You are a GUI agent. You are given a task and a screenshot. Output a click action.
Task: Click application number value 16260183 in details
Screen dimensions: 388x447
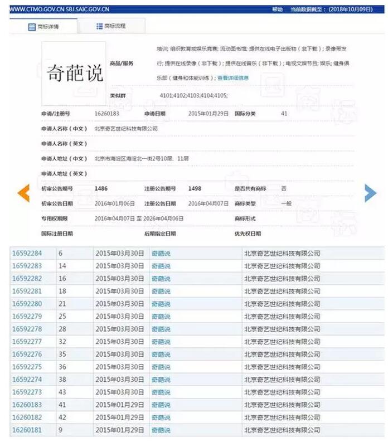(107, 114)
